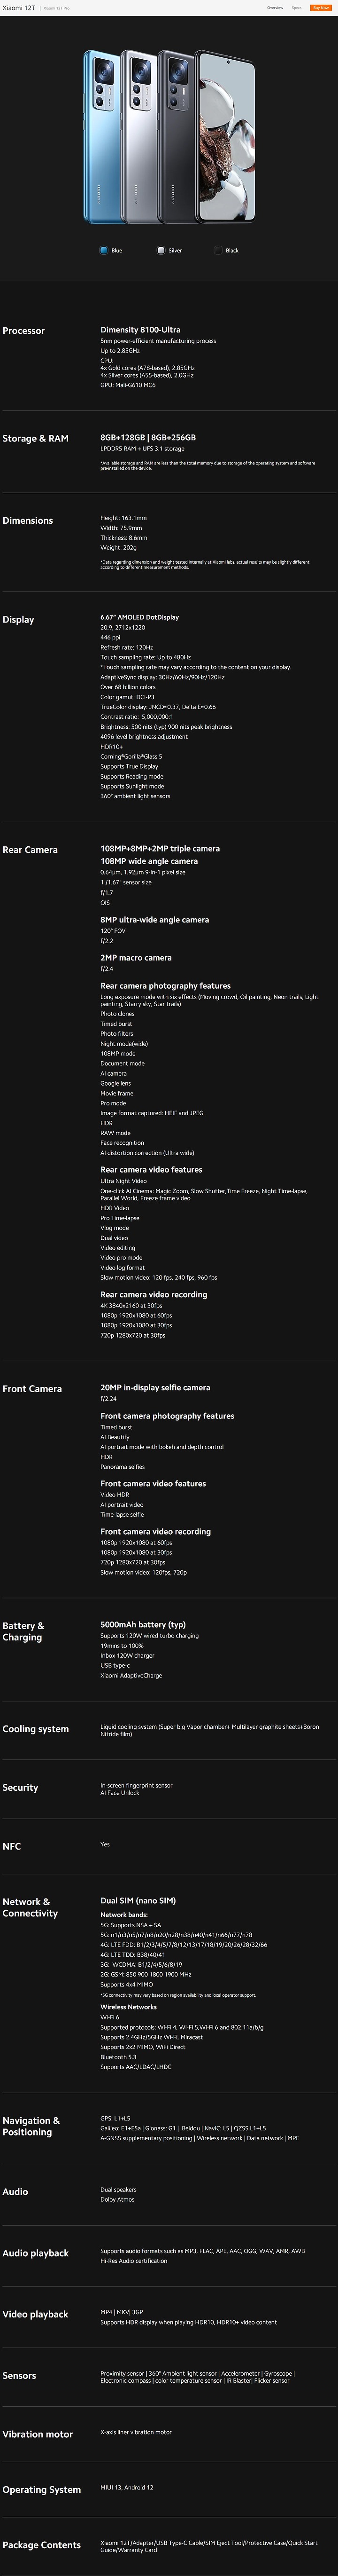Select the Blue color swatch
338x2576 pixels.
tap(104, 250)
